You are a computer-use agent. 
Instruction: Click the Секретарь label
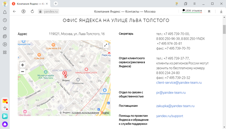pos(126,34)
